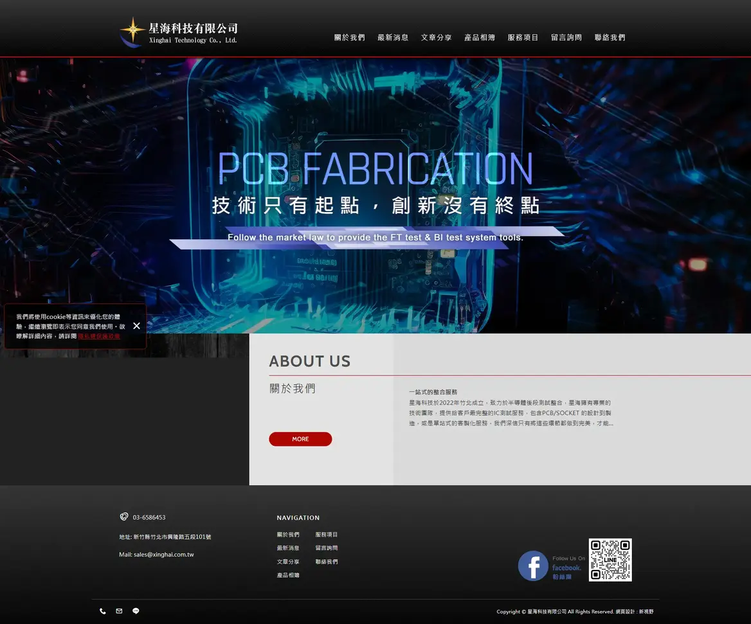Click the phone icon in the bottom bar

pos(102,611)
